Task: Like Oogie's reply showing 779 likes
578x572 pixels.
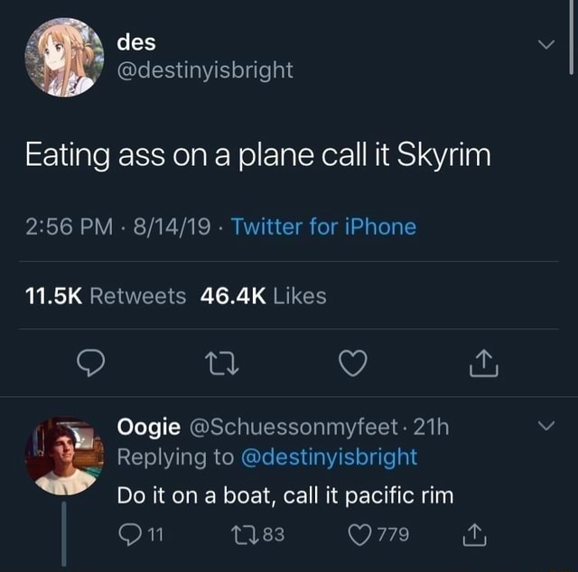Action: click(359, 535)
